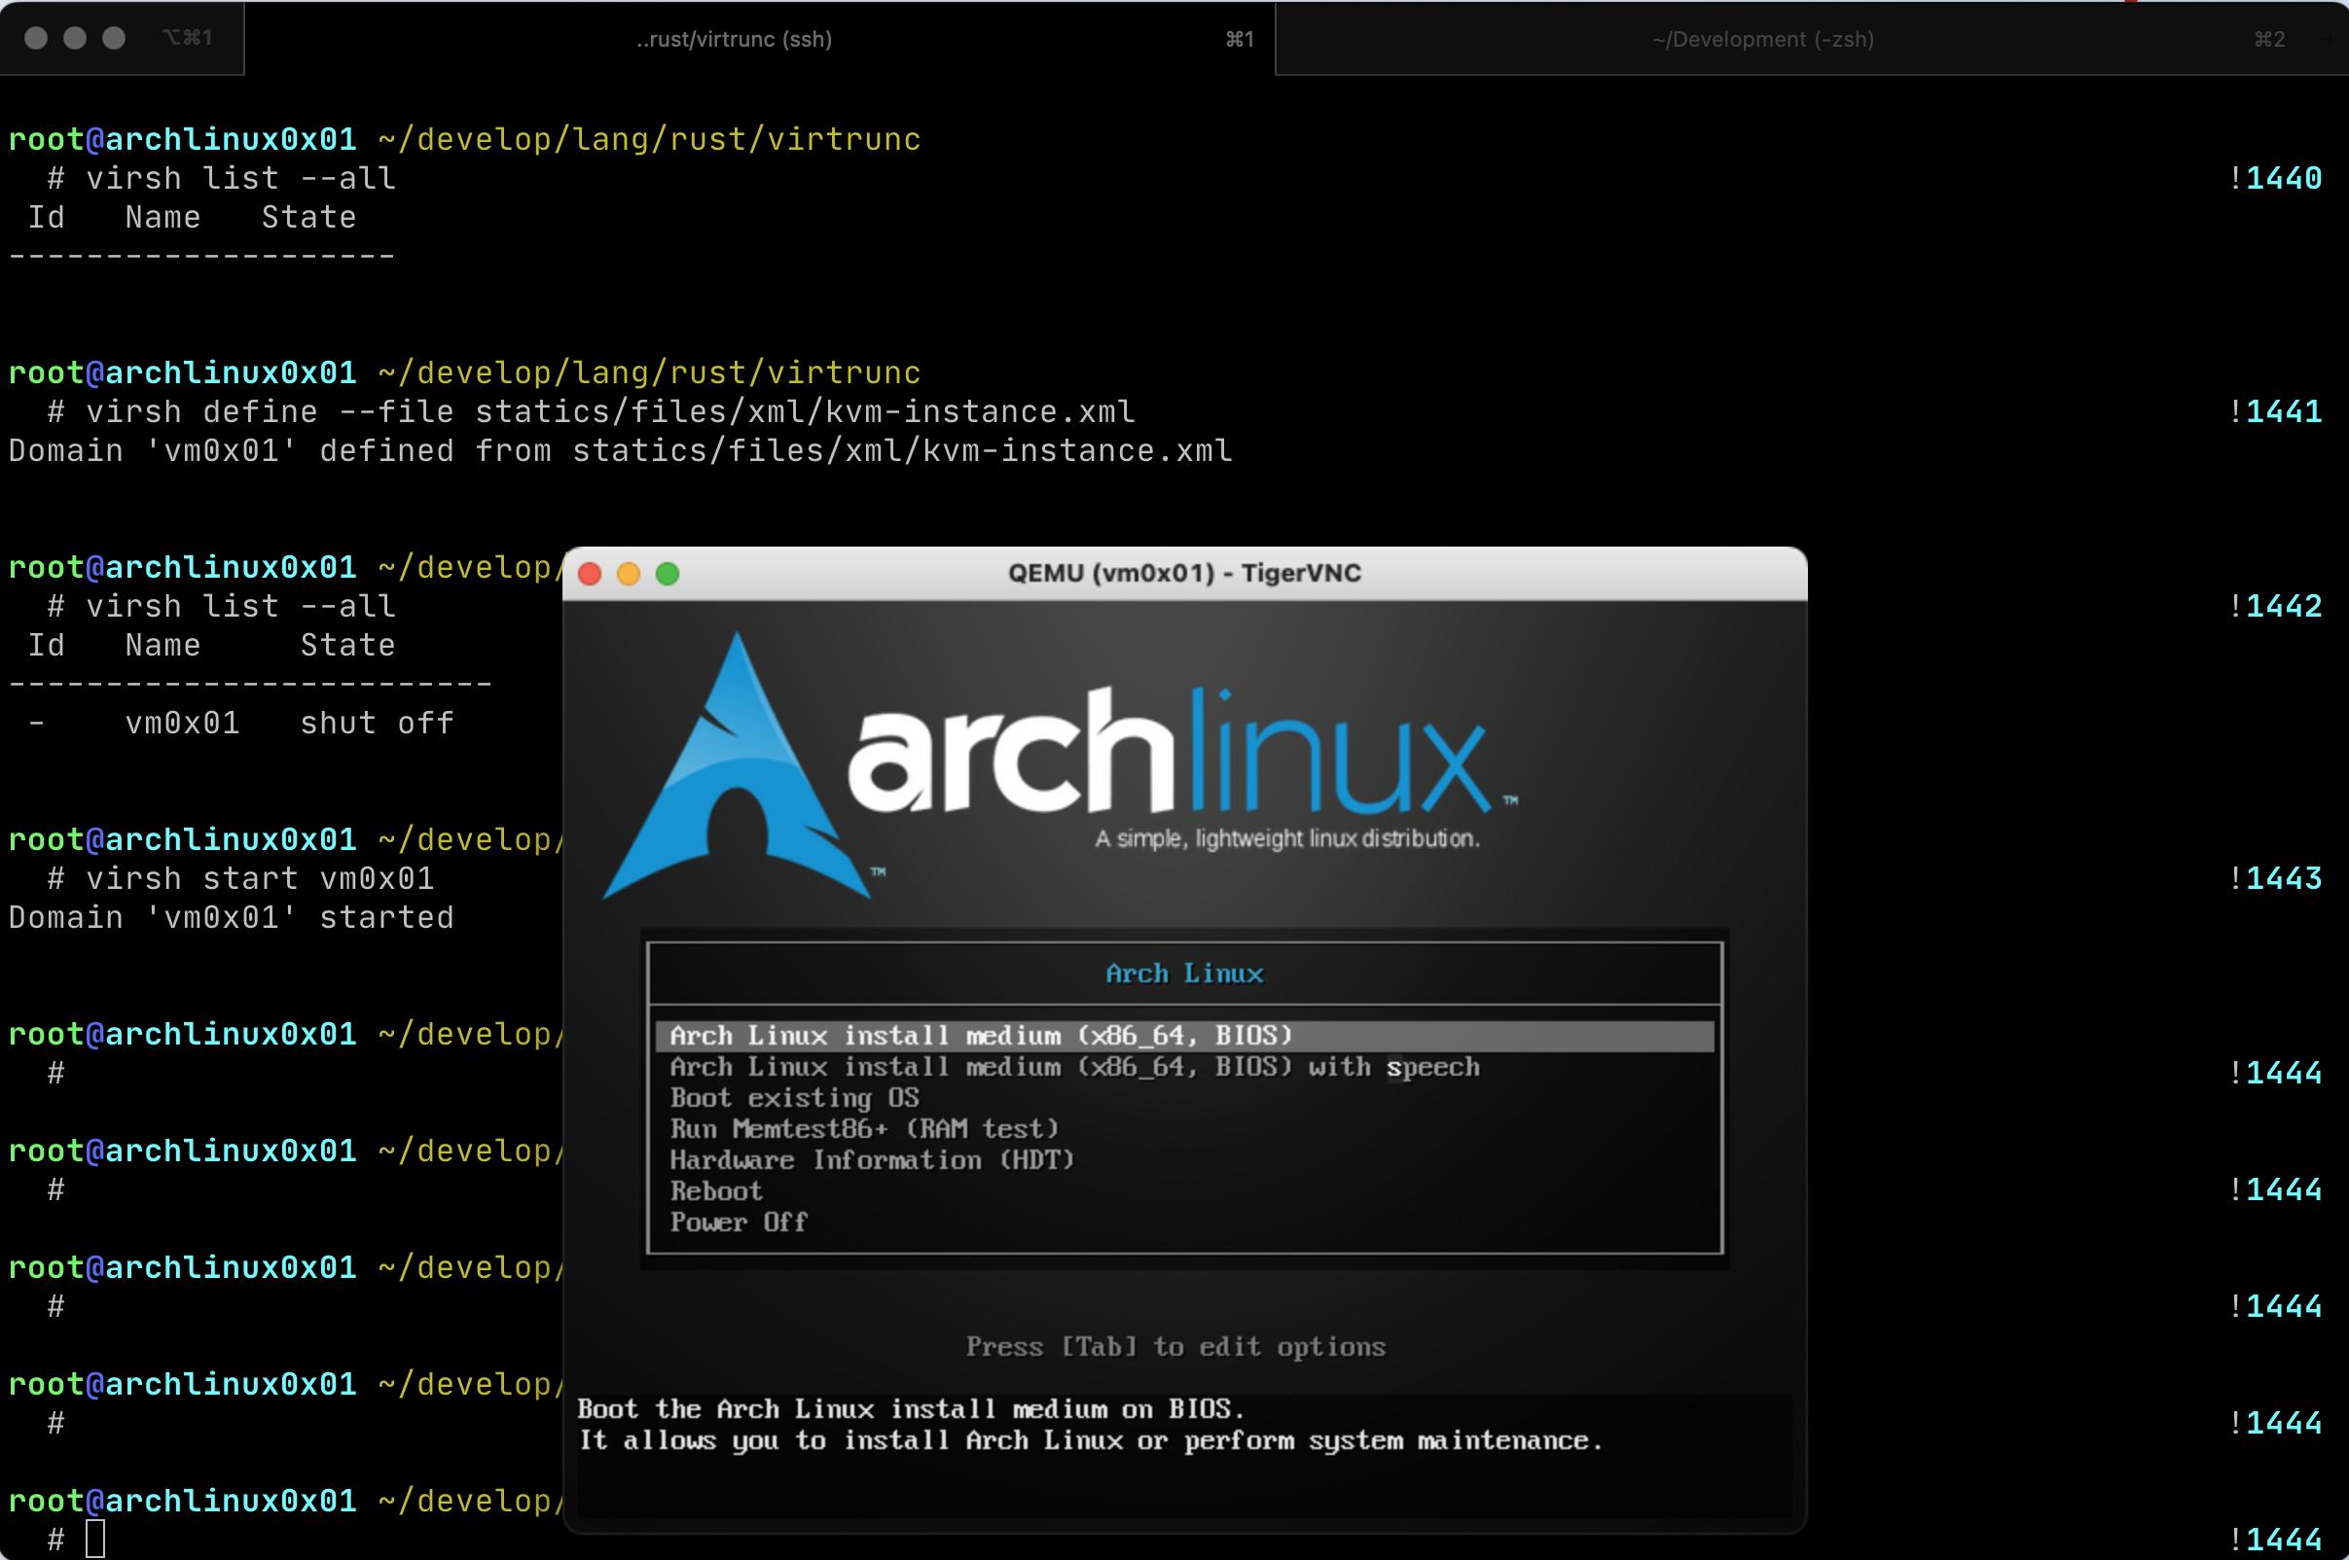Screen dimensions: 2349x1560
Task: Choose Boot existing OS menu entry
Action: pos(794,1097)
